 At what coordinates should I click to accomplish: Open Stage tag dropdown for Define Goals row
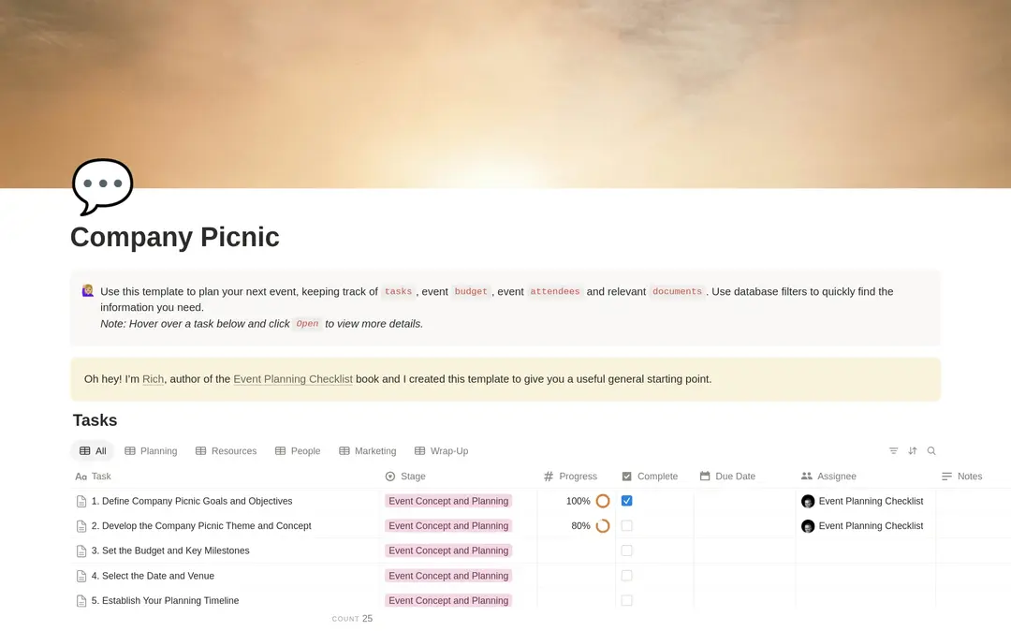[x=448, y=501]
